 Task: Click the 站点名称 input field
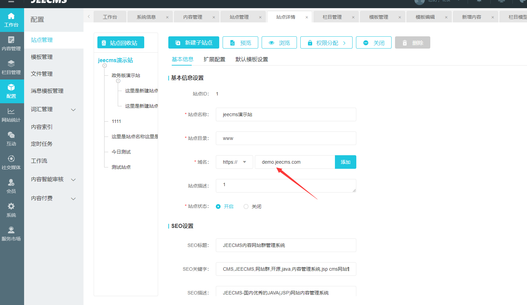coord(286,114)
